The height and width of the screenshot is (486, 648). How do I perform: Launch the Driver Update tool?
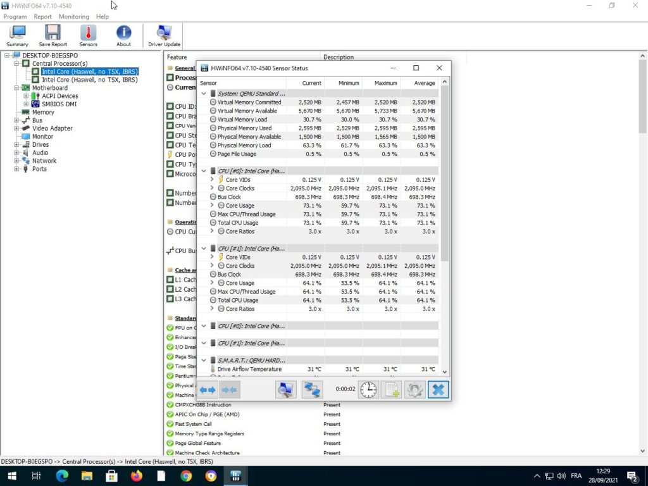click(x=164, y=36)
